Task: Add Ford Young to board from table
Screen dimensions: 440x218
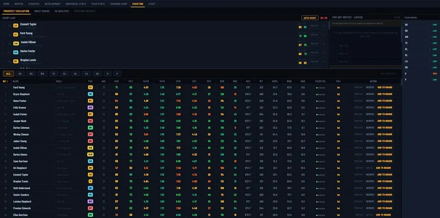Action: (384, 88)
